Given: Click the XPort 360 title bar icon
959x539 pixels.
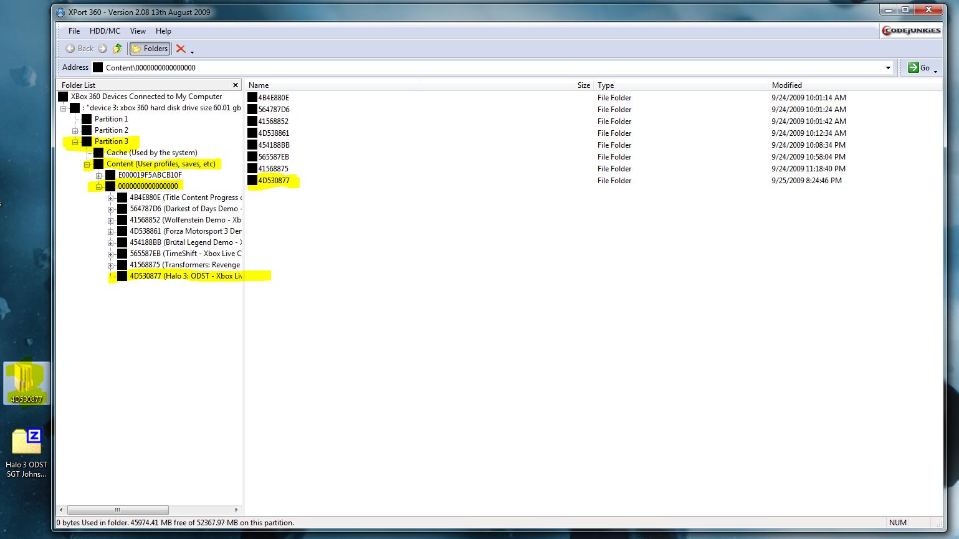Looking at the screenshot, I should click(61, 12).
